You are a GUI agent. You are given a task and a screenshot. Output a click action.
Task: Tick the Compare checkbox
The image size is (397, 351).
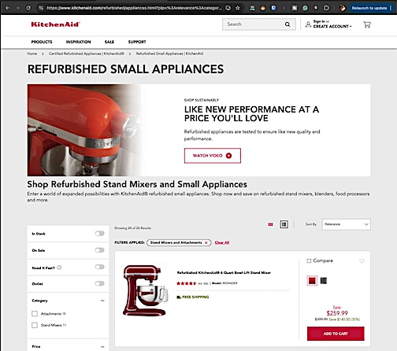pos(309,260)
